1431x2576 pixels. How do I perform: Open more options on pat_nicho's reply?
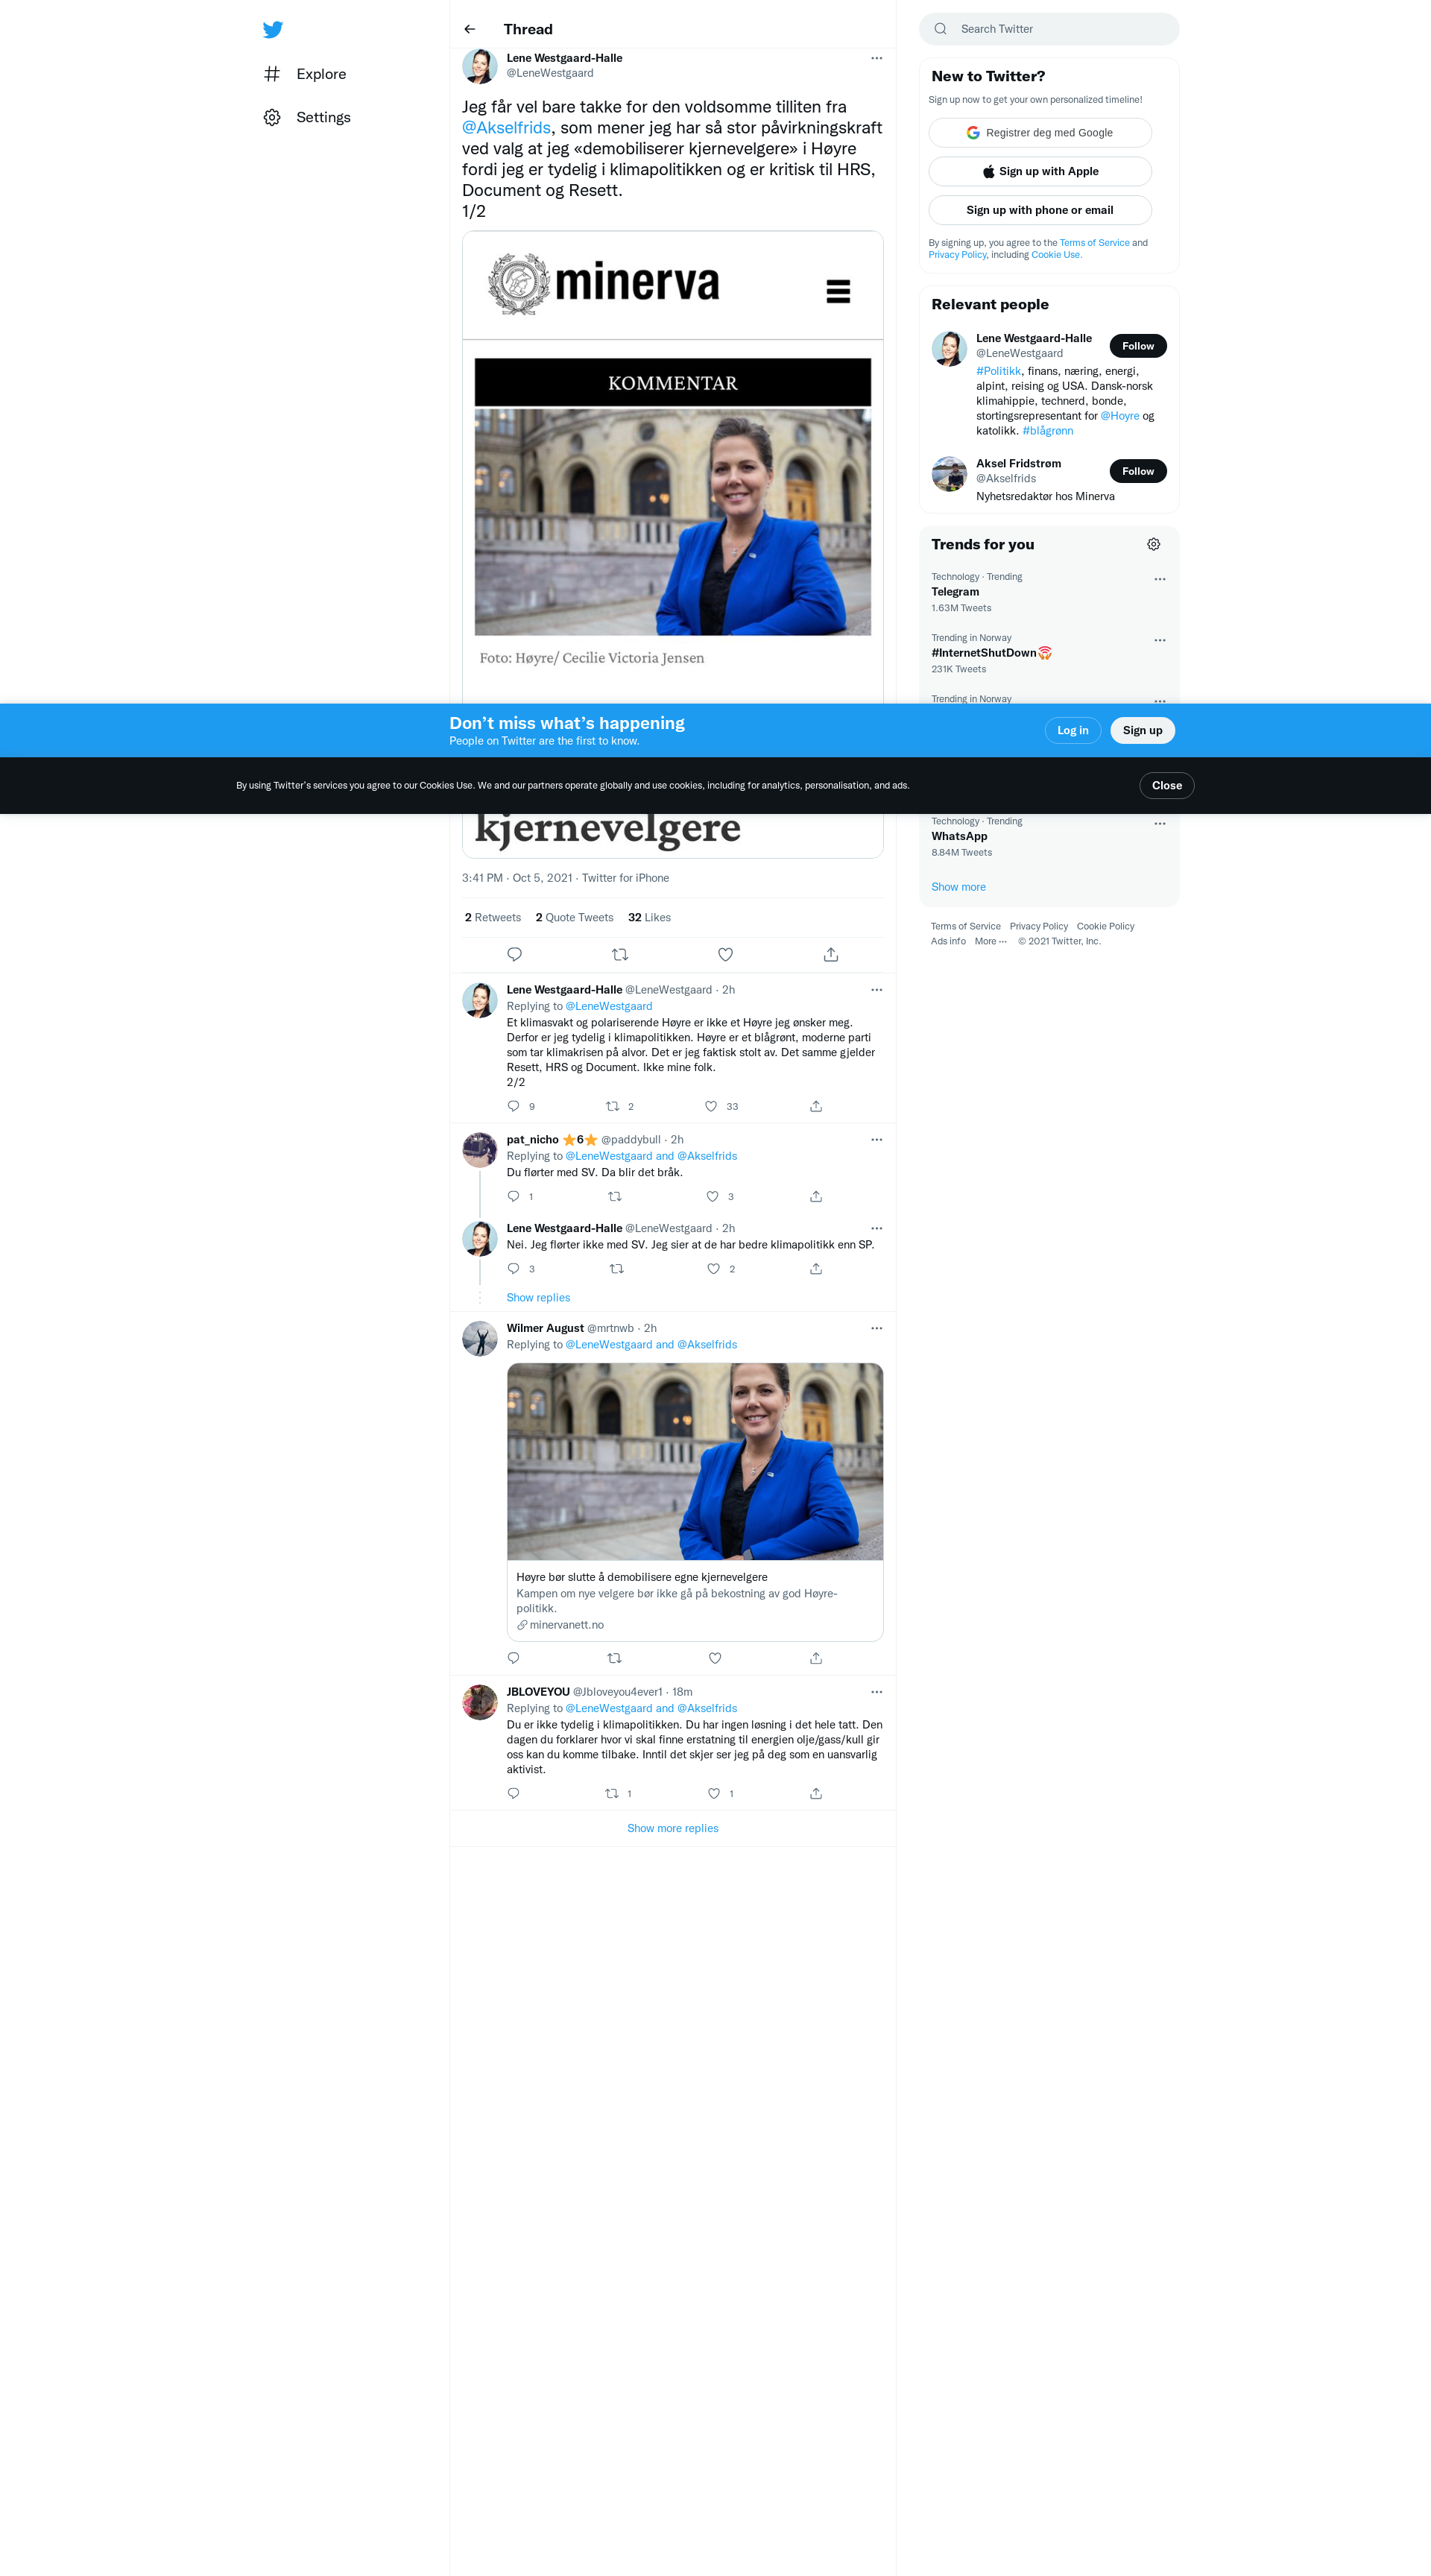click(x=876, y=1140)
